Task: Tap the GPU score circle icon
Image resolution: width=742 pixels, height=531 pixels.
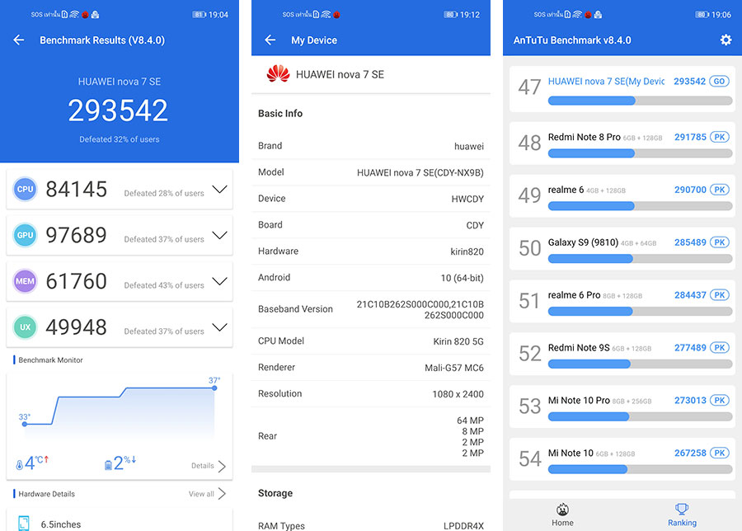Action: [25, 236]
